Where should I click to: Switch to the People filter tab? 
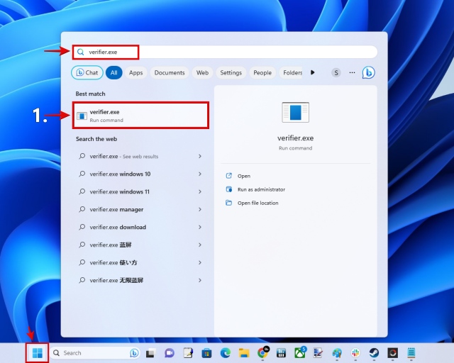click(x=262, y=72)
